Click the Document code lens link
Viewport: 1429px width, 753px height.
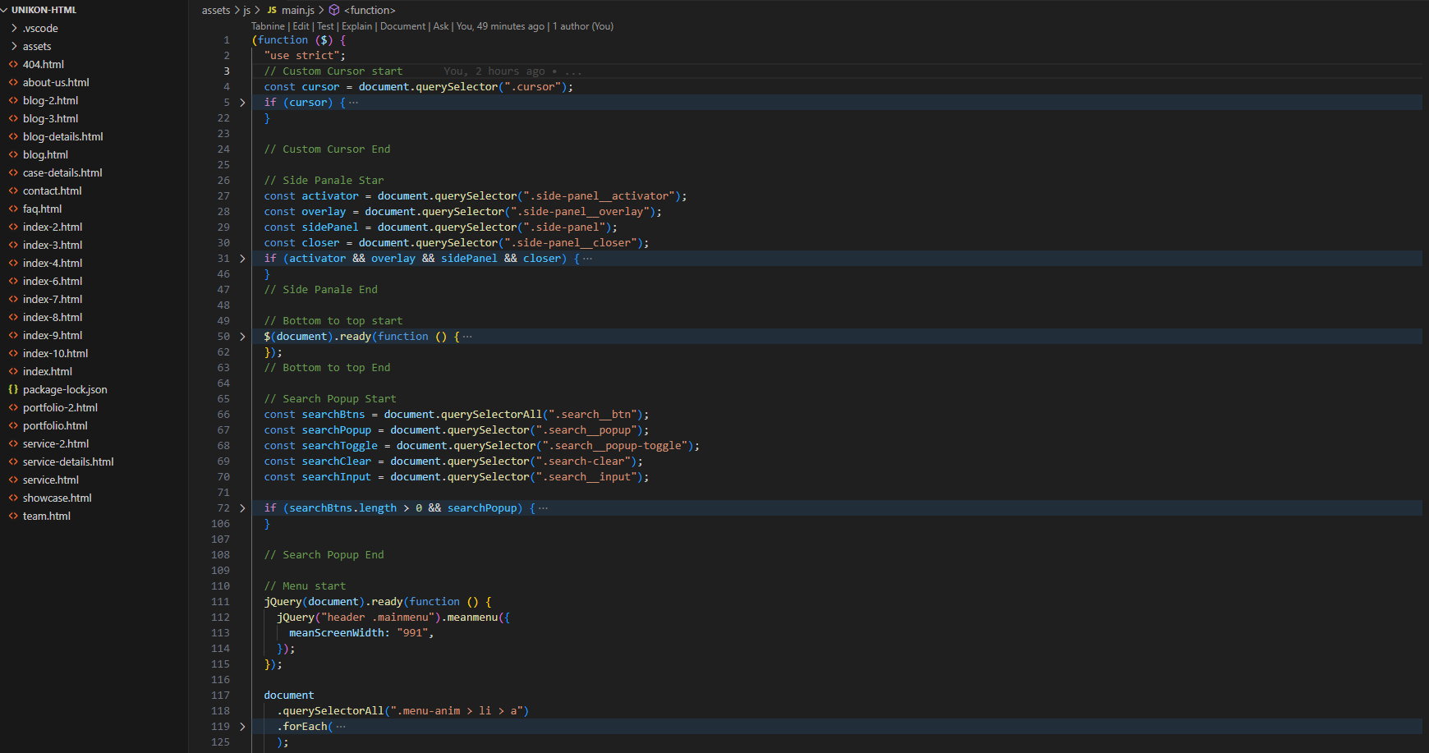[x=402, y=26]
